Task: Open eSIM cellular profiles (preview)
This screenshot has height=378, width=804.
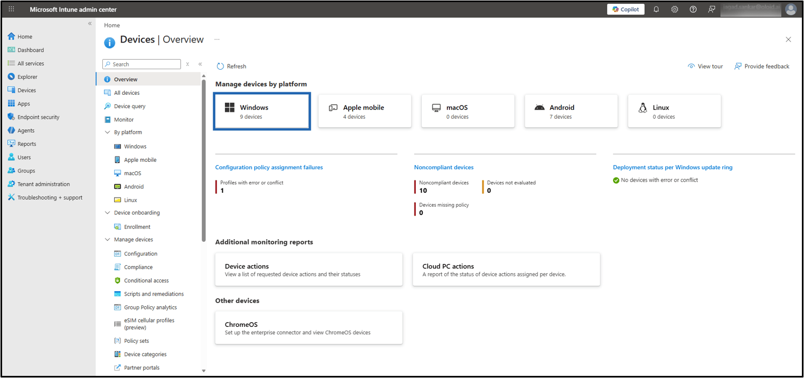Action: click(149, 324)
